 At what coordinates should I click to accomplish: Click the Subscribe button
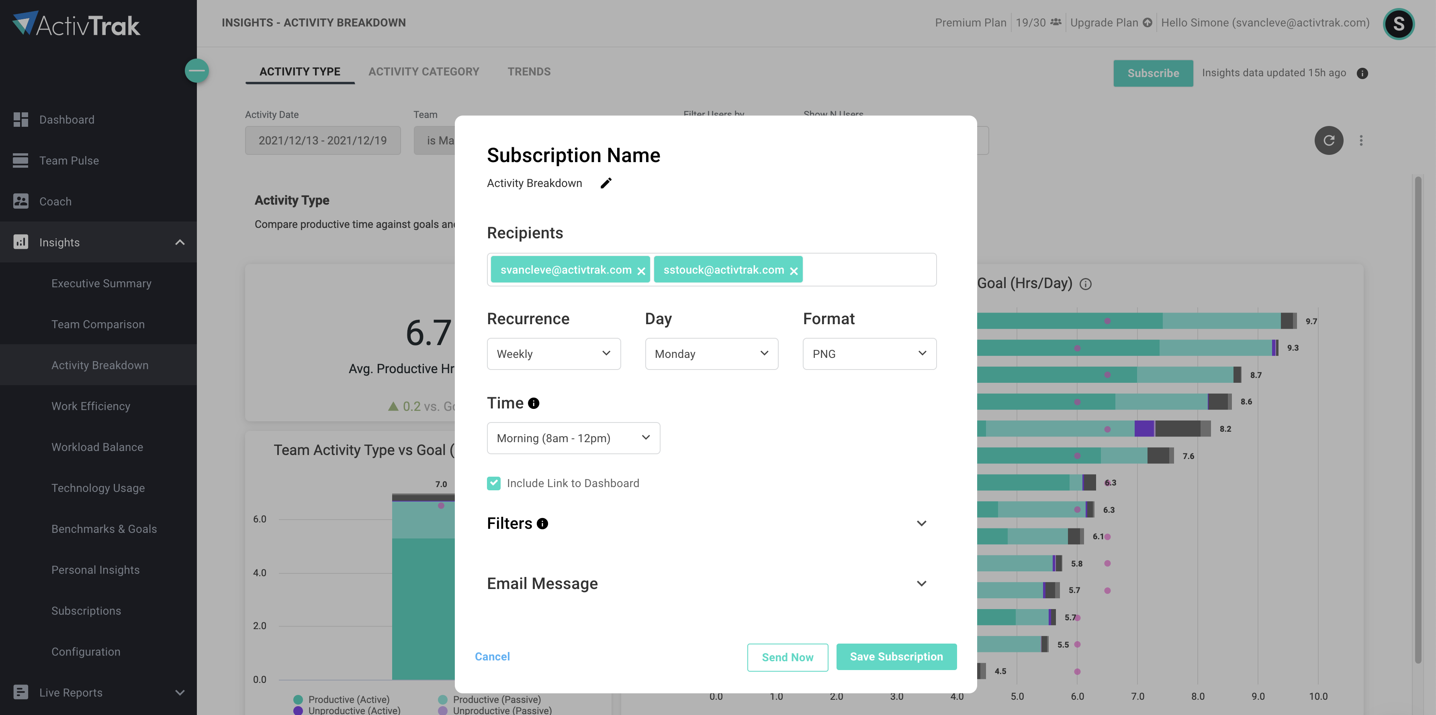point(1153,73)
